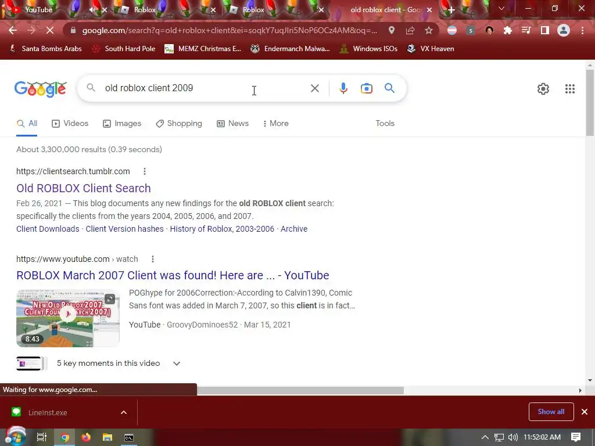
Task: Mute the audio-playing tab speaker icon
Action: pyautogui.click(x=92, y=10)
